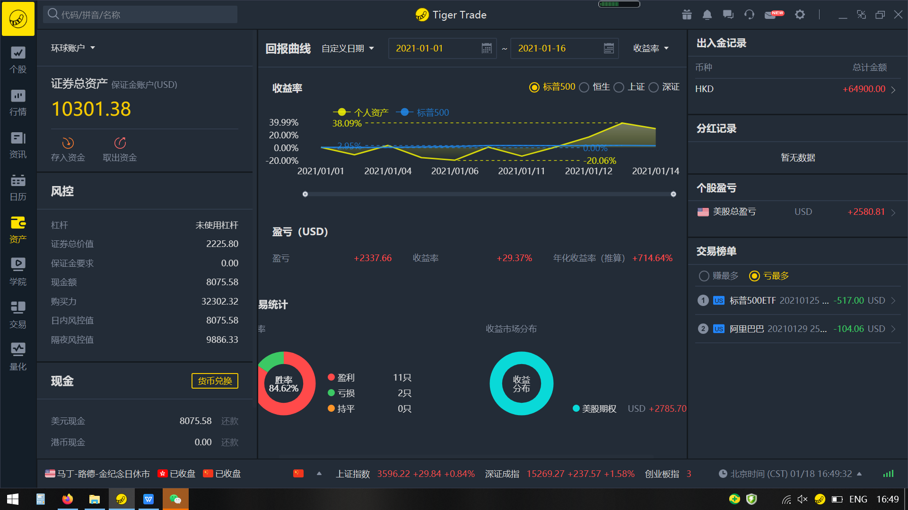Click the gift box icon in title bar
The height and width of the screenshot is (510, 908).
(x=687, y=15)
